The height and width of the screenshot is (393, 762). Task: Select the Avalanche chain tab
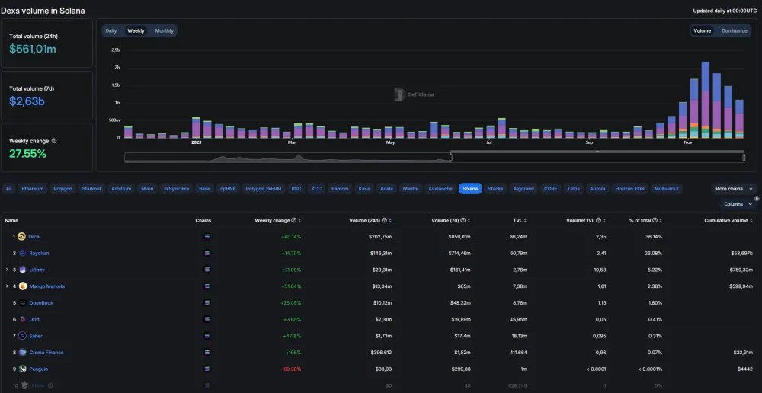440,188
